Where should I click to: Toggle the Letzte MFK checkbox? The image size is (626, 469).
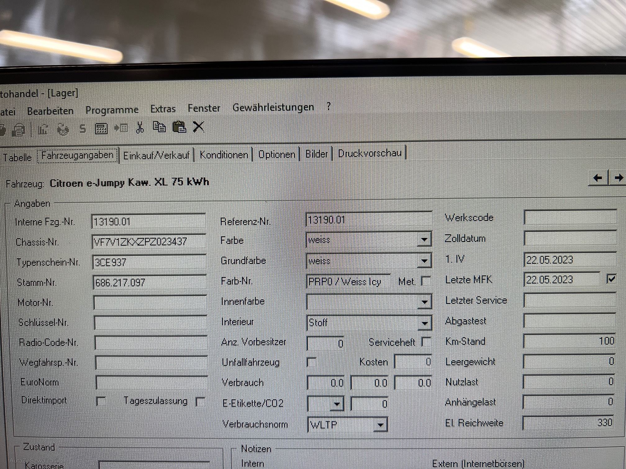click(611, 278)
